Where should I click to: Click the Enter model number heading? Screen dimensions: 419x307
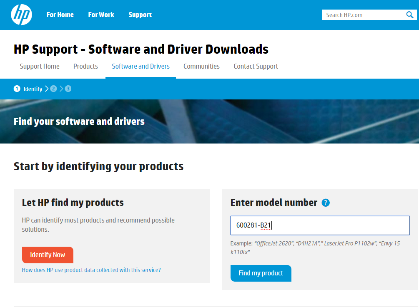pyautogui.click(x=274, y=203)
